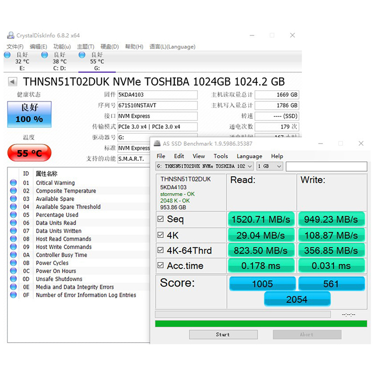Uncheck the Seq benchmark checkbox

pos(161,219)
